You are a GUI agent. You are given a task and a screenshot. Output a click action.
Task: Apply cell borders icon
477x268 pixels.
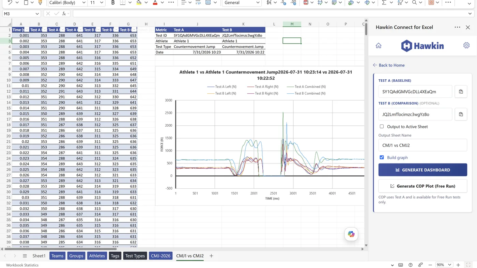(122, 2)
